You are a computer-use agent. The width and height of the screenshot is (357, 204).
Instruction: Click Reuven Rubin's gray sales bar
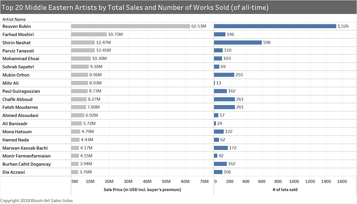click(130, 26)
